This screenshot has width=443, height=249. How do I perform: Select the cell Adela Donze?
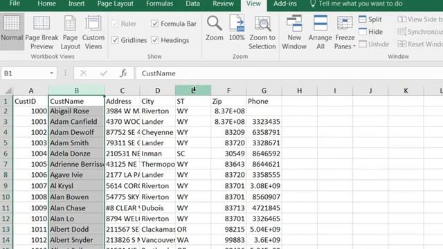click(x=76, y=154)
